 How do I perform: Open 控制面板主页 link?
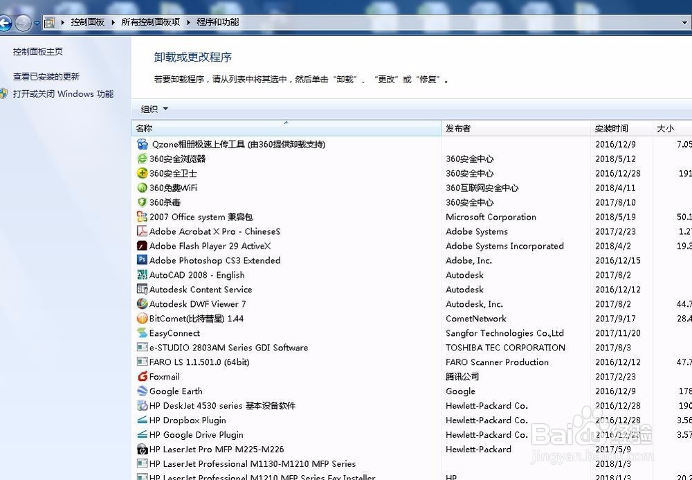pyautogui.click(x=38, y=52)
